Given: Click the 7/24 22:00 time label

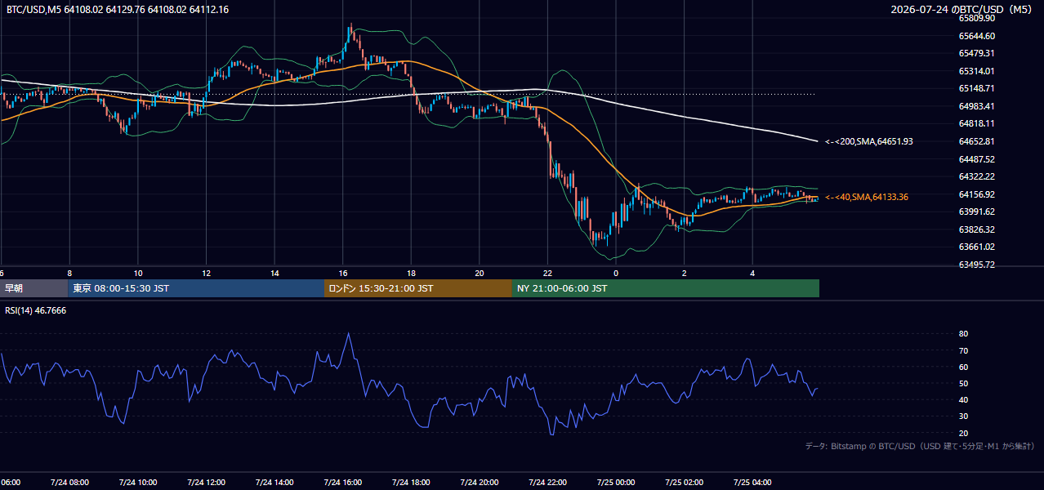Looking at the screenshot, I should 547,482.
